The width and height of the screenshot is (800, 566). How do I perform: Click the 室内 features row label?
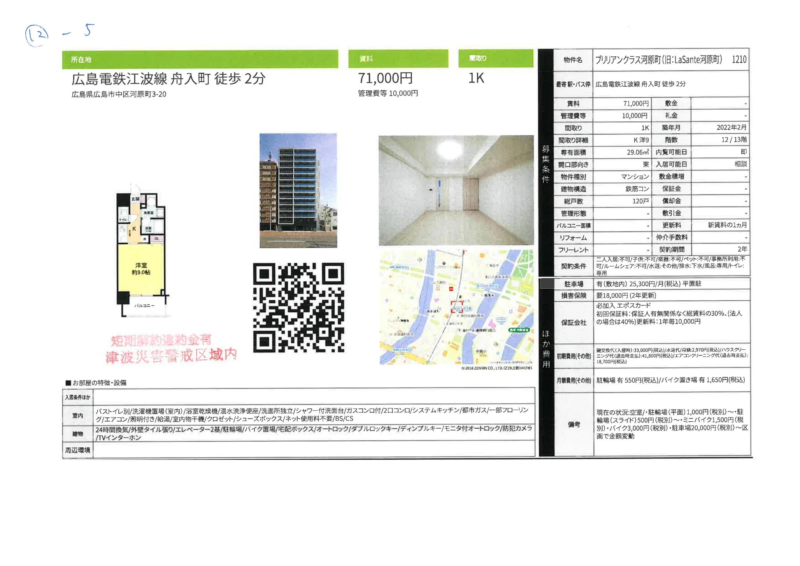point(78,415)
